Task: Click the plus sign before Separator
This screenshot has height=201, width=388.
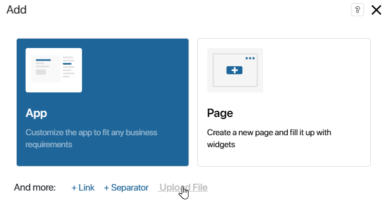Action: coord(107,188)
